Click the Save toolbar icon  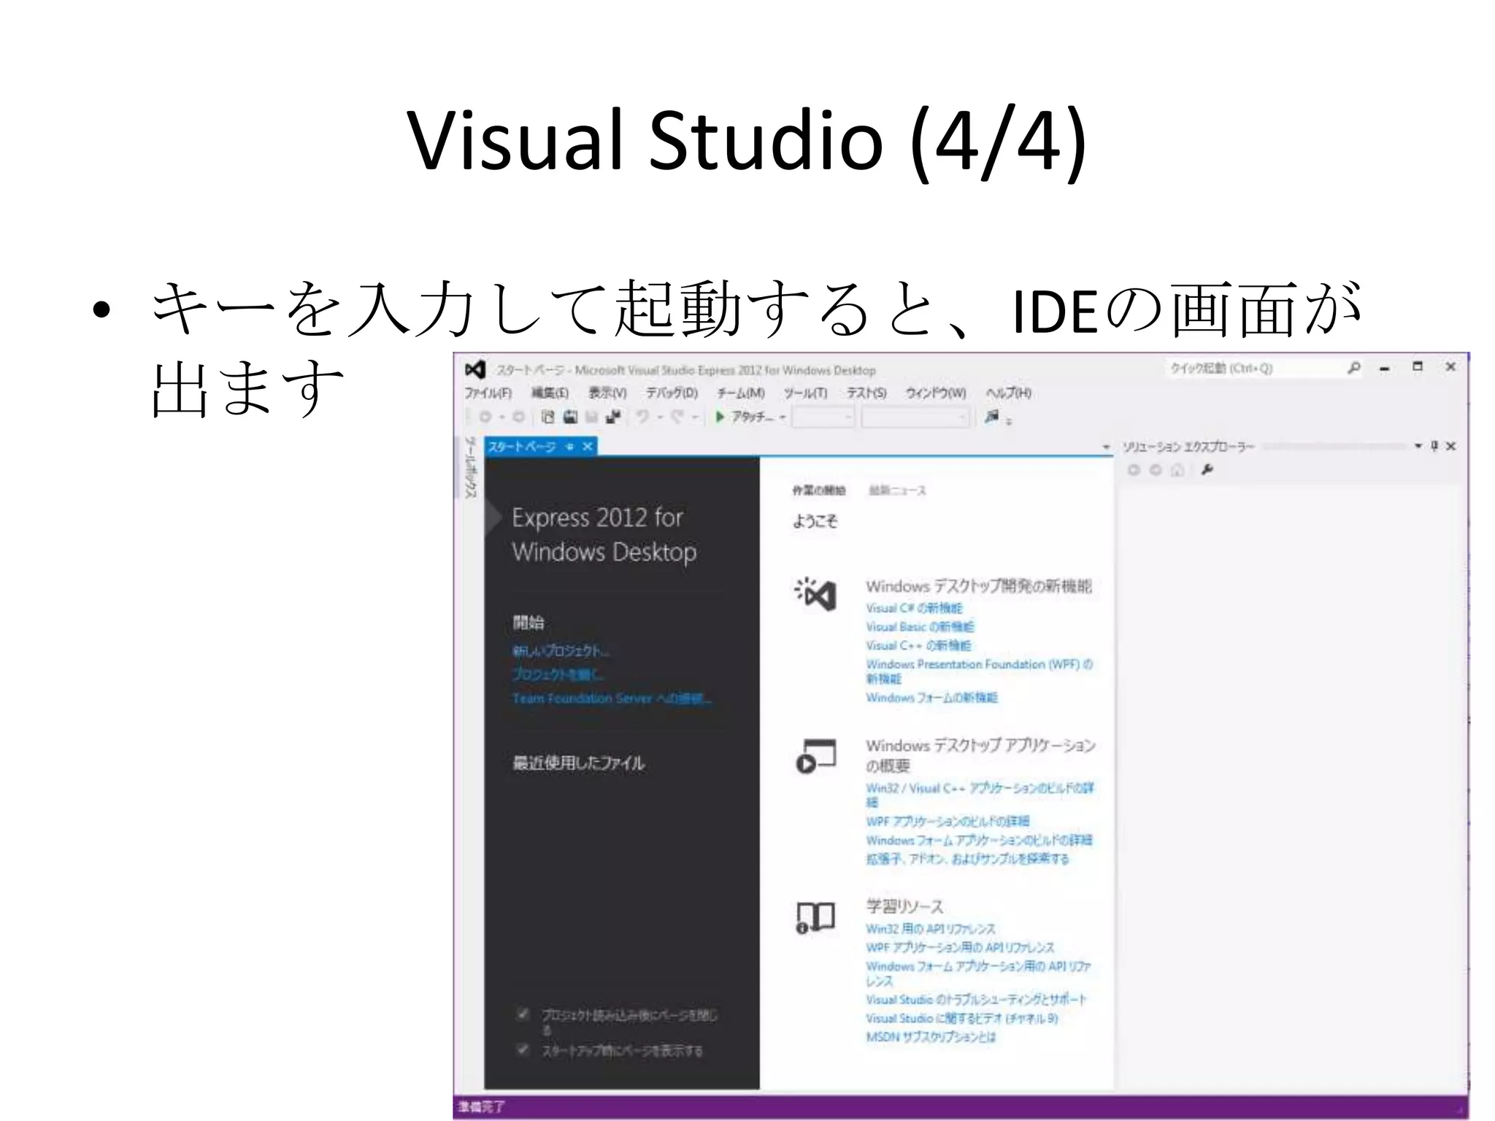tap(592, 417)
